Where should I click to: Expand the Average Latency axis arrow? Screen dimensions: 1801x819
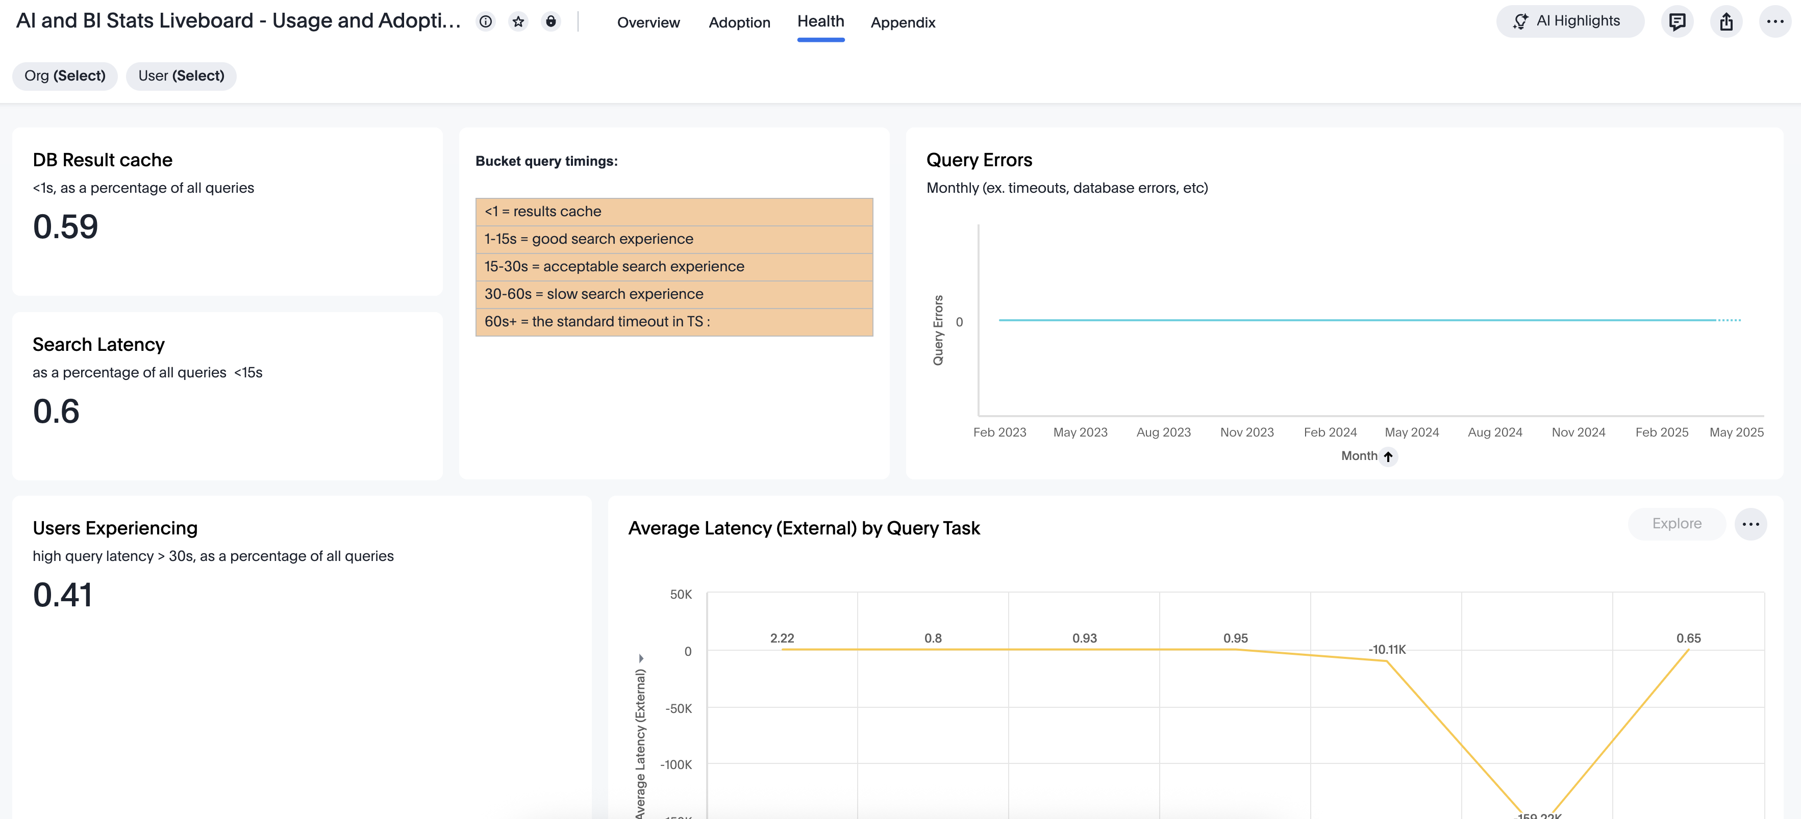(640, 658)
